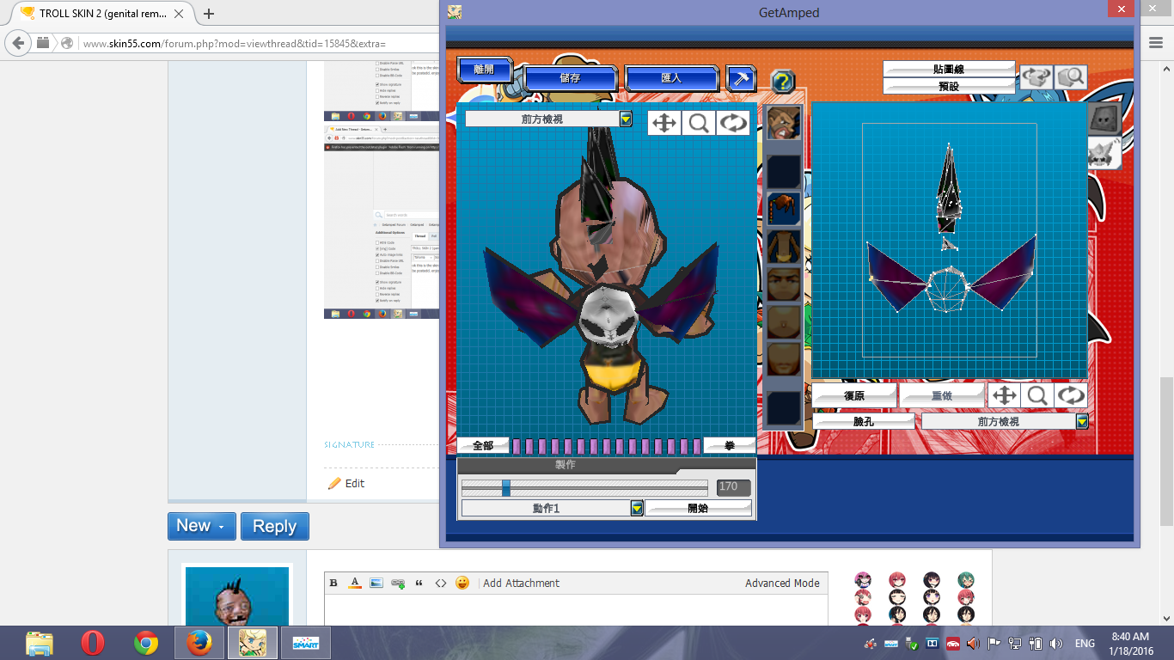Click the 貼圖線 button
This screenshot has width=1174, height=660.
[x=949, y=68]
